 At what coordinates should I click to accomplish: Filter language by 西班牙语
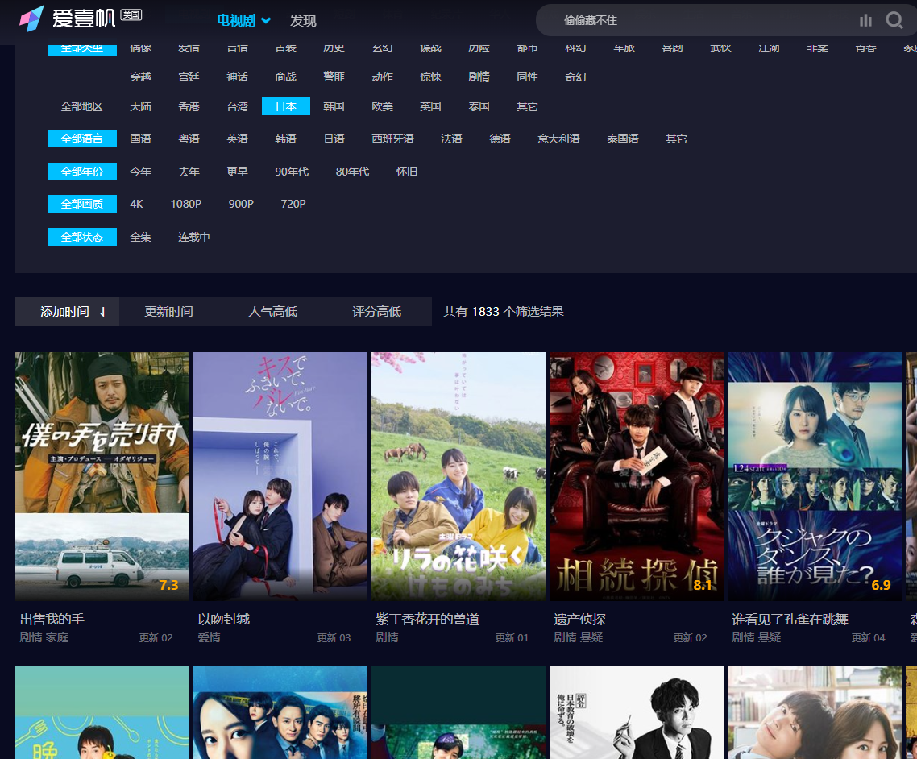coord(392,139)
